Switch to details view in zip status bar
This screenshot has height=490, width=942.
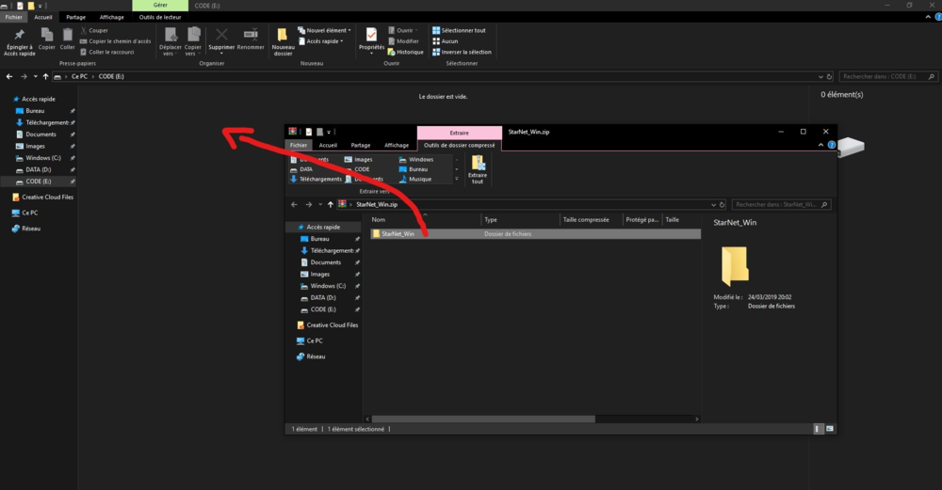pos(817,429)
